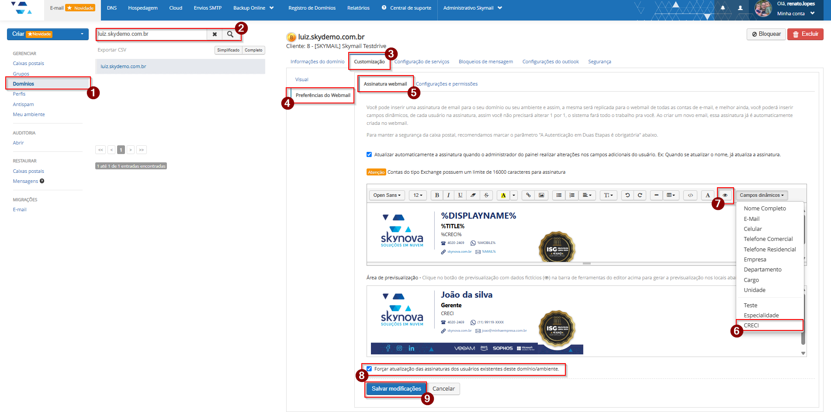Toggle bold formatting in signature editor
The height and width of the screenshot is (412, 831).
tap(436, 195)
